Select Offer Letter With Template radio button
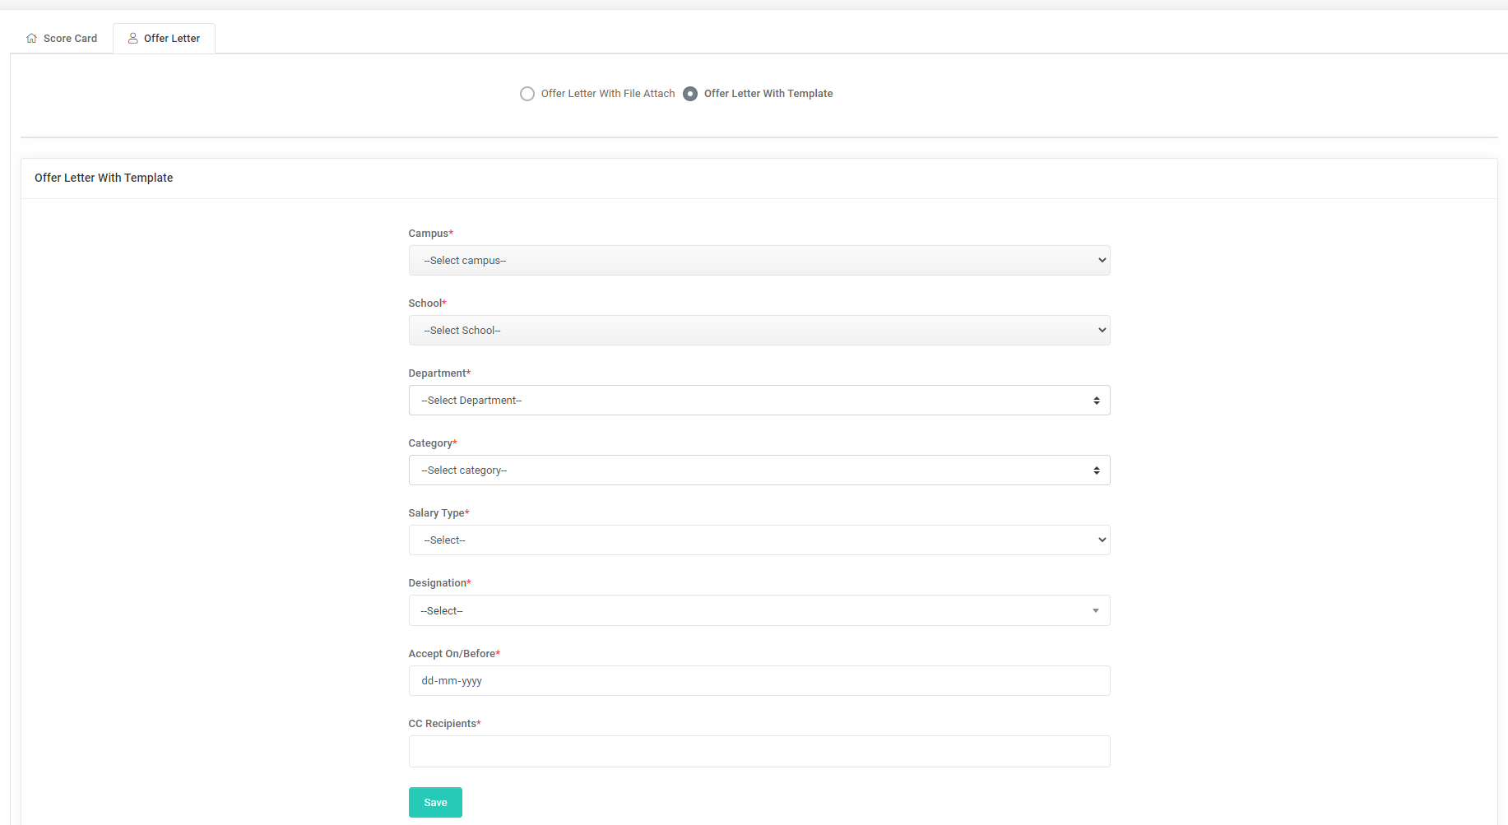 690,94
